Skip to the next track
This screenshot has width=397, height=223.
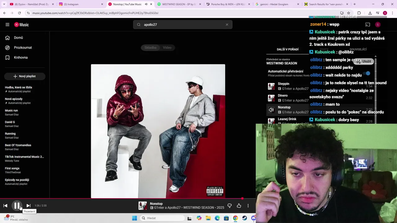click(x=28, y=206)
